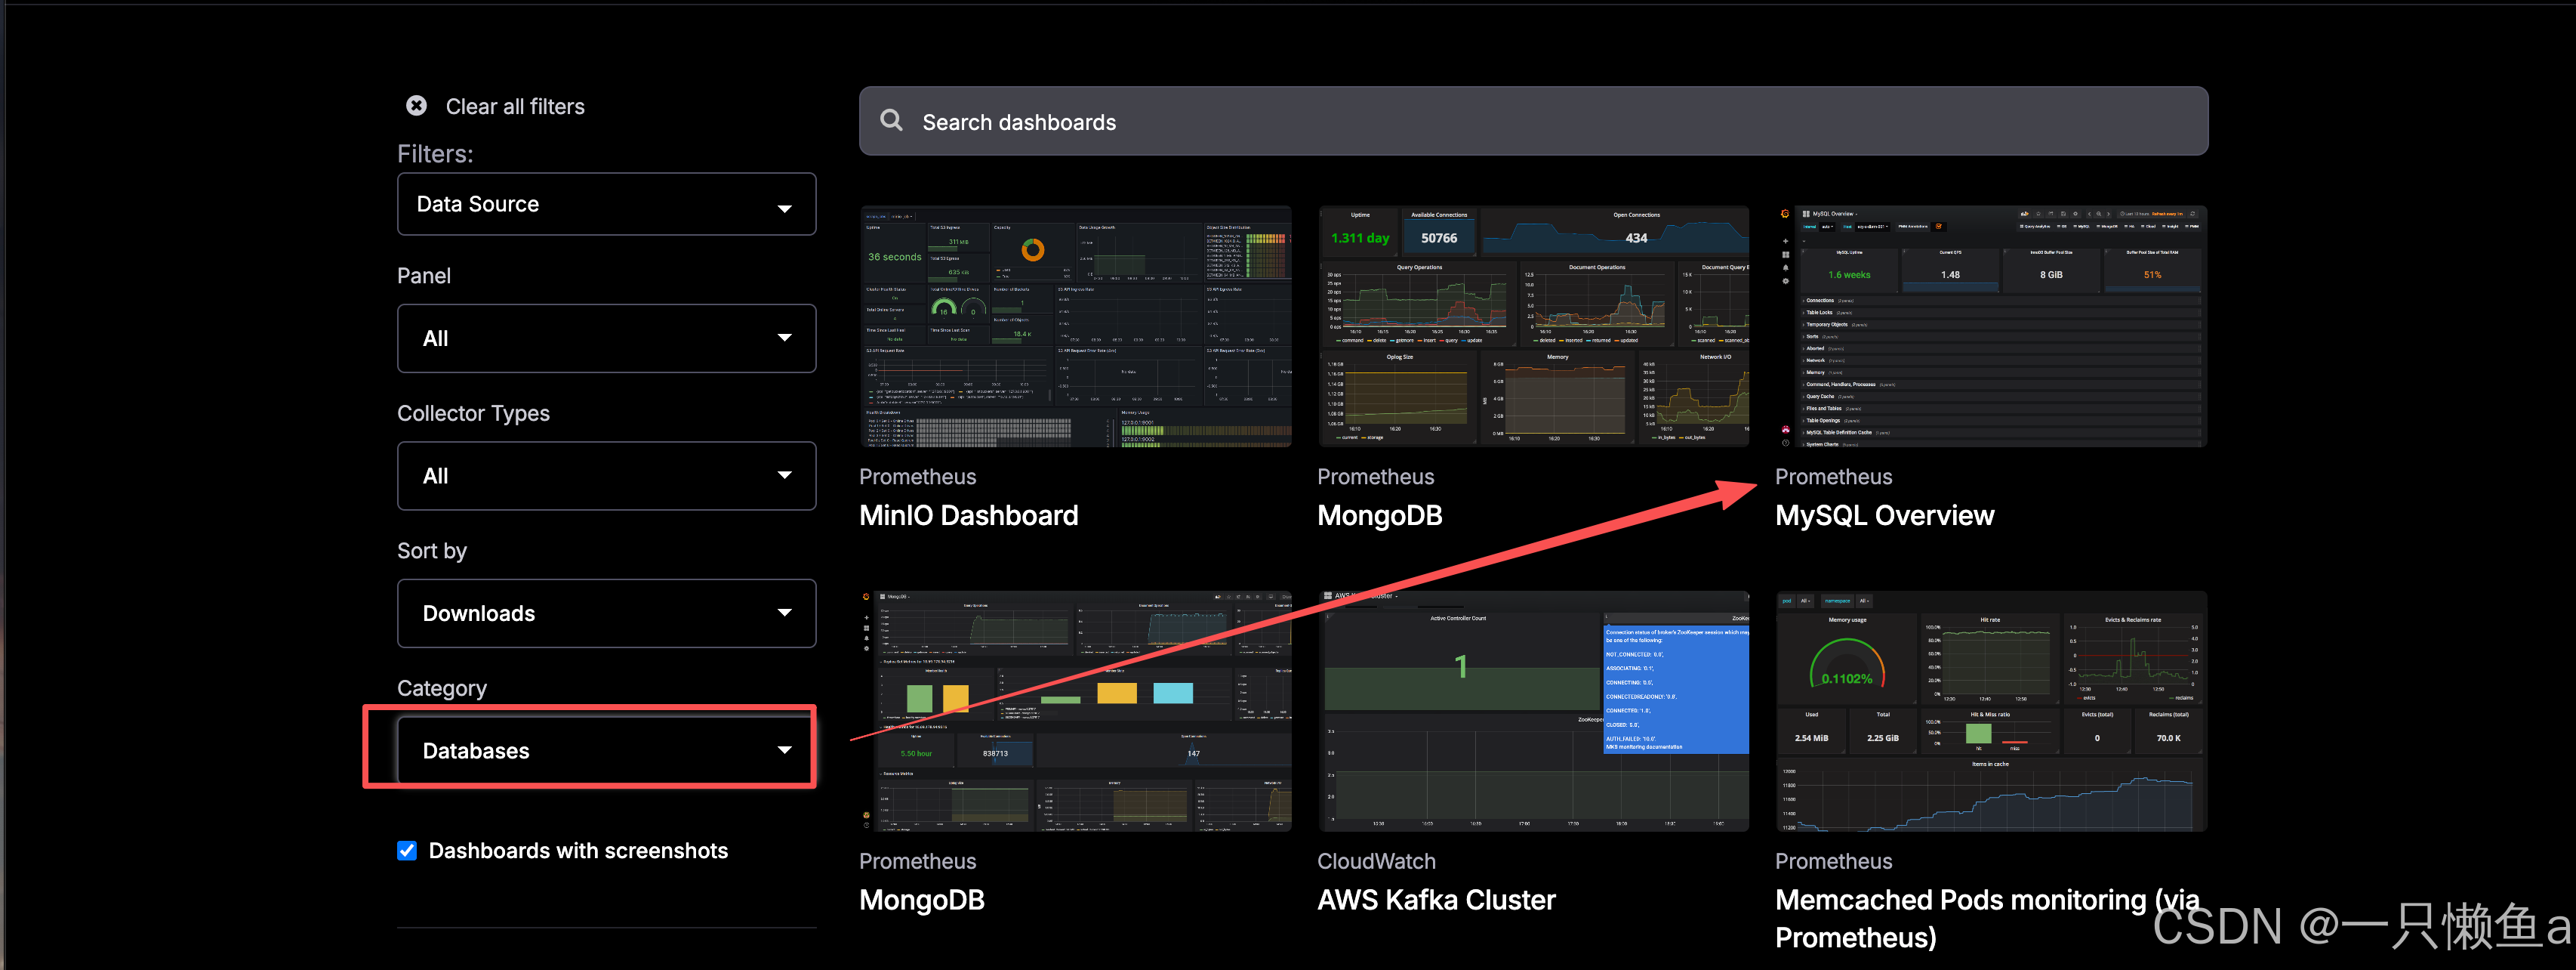Open the AWS Kafka Cluster thumbnail

[x=1533, y=711]
